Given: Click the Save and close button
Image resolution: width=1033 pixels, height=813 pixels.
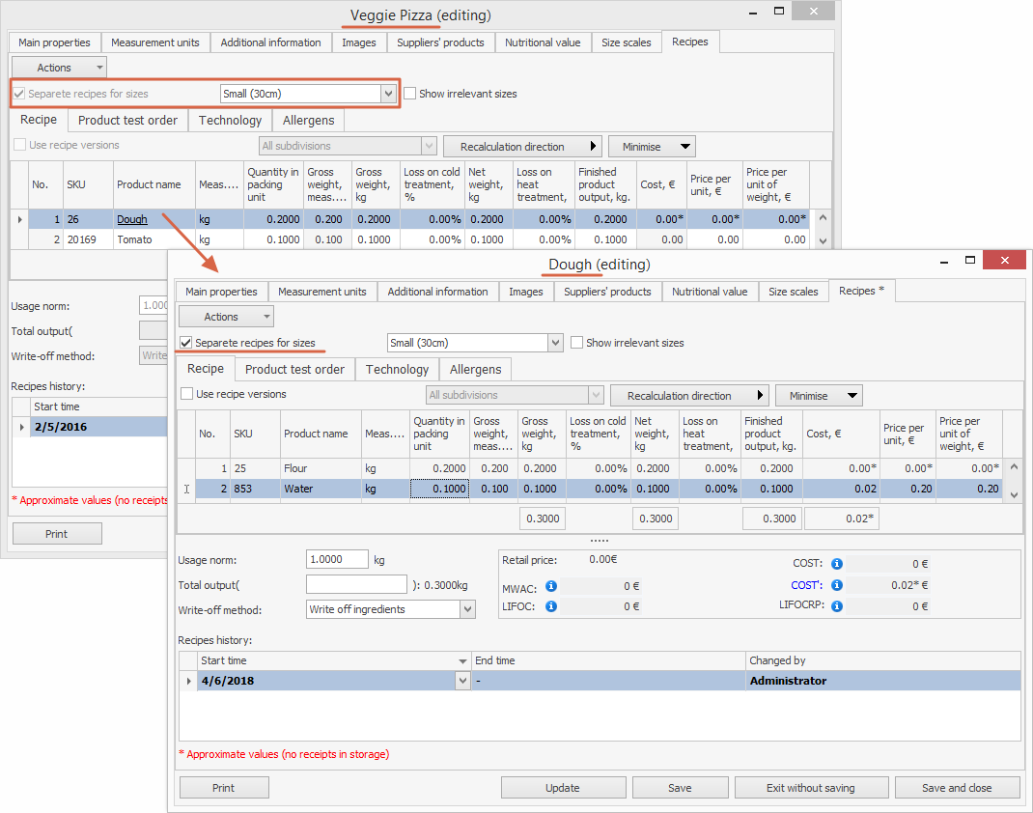Looking at the screenshot, I should tap(956, 788).
